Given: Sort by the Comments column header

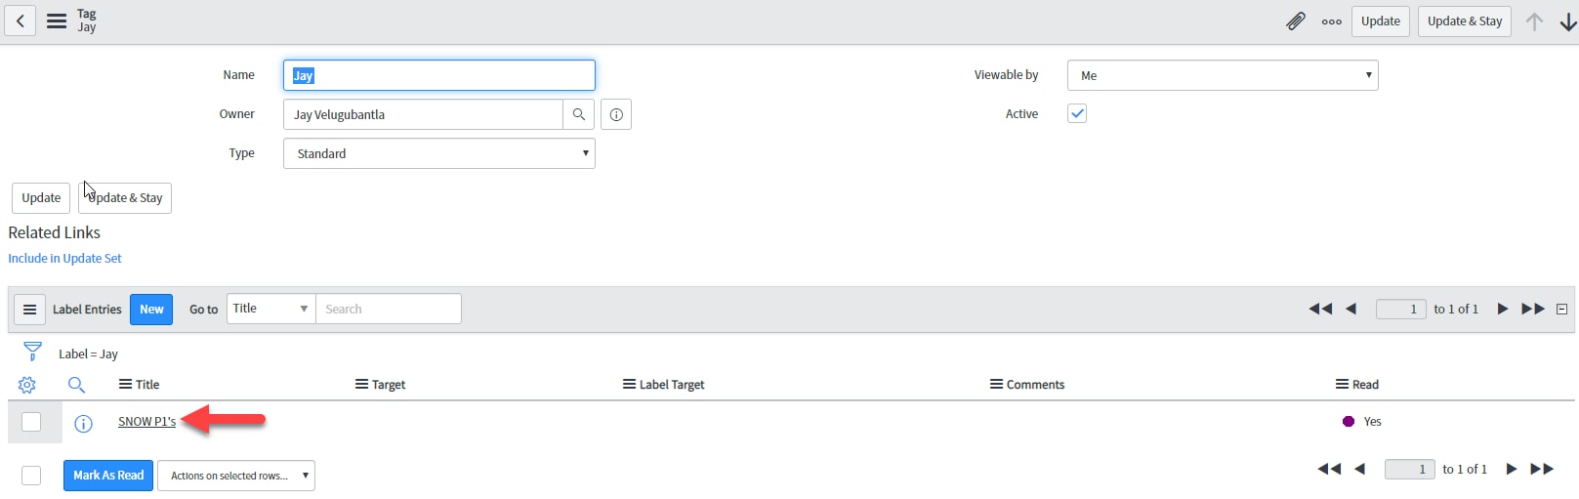Looking at the screenshot, I should tap(1035, 385).
